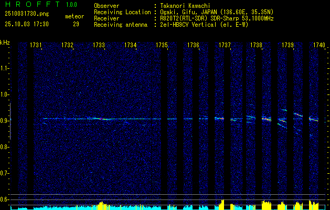The height and width of the screenshot is (210, 330).
Task: Click the 1736 time marker
Action: [x=193, y=45]
